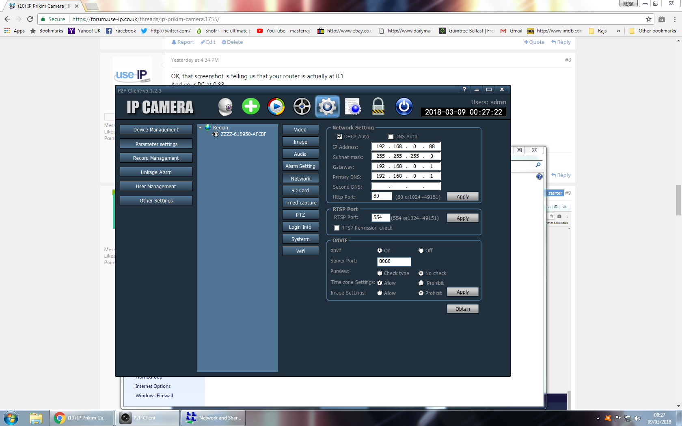Click the PTZ wheel toolbar icon
This screenshot has height=426, width=682.
[302, 107]
